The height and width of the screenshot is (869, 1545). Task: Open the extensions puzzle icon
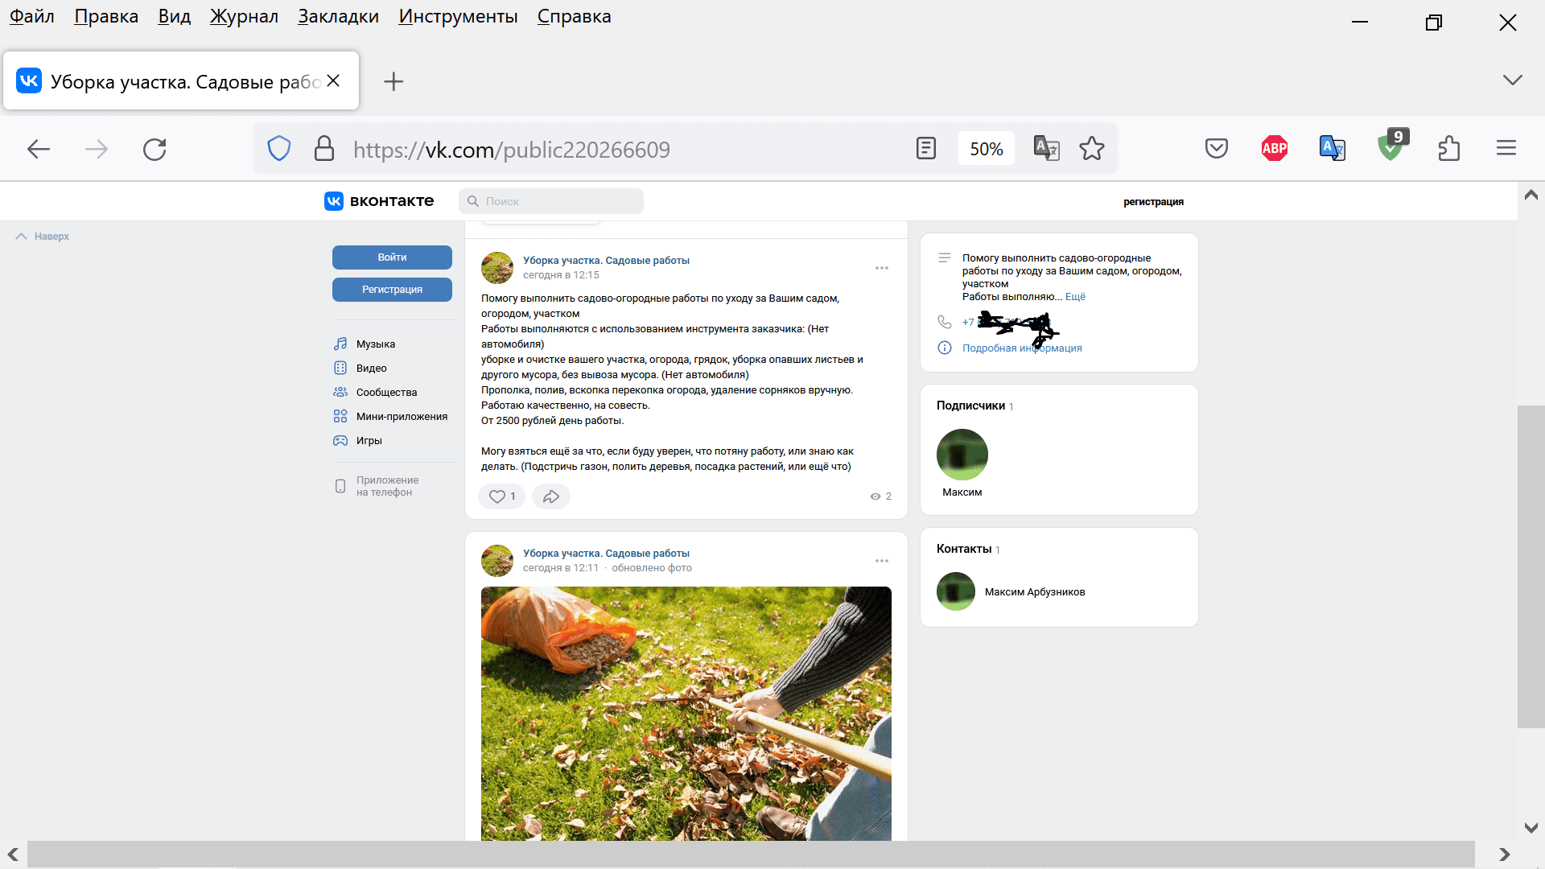pos(1448,148)
